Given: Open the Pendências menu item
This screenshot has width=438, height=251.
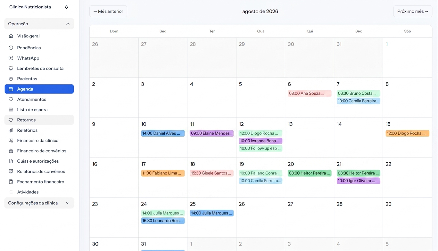Looking at the screenshot, I should [x=39, y=48].
